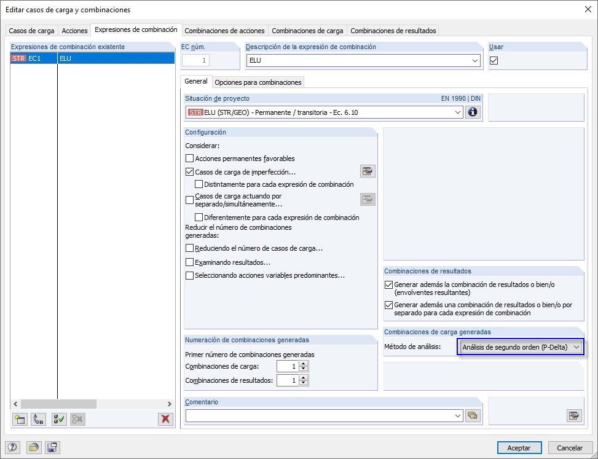
Task: Click the list's scroll left arrow
Action: click(15, 404)
